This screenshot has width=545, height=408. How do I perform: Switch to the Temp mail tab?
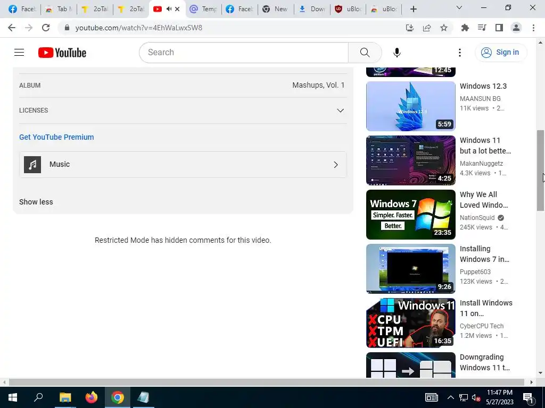[x=203, y=9]
